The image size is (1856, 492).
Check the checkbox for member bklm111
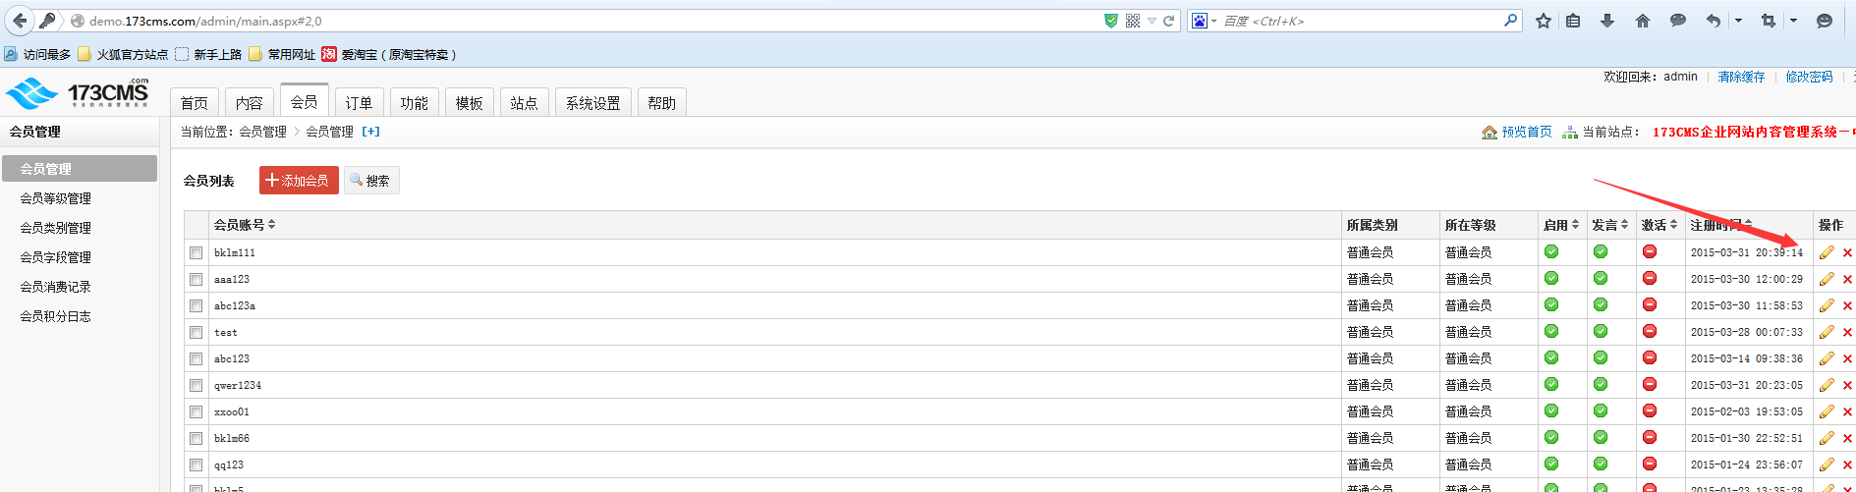(x=197, y=253)
